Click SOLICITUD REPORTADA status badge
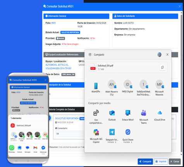 click(70, 32)
